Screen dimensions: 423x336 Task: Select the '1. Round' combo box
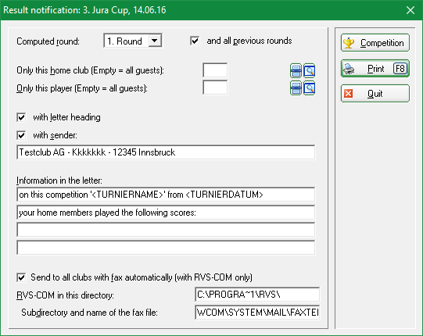point(133,41)
